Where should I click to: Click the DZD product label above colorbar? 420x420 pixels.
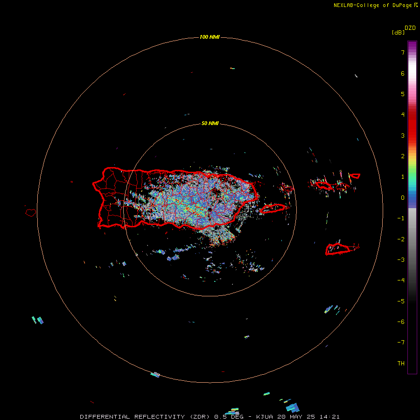coord(410,28)
